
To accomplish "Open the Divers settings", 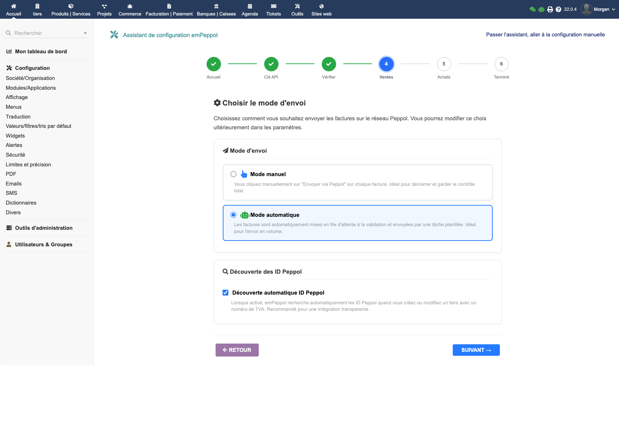I will 13,212.
